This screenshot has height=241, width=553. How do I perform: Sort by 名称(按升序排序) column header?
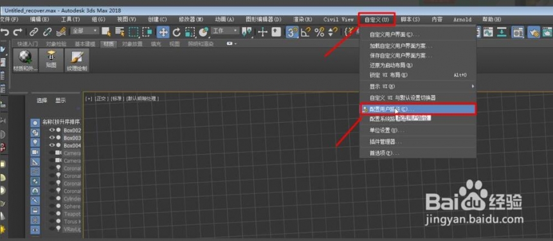(61, 122)
